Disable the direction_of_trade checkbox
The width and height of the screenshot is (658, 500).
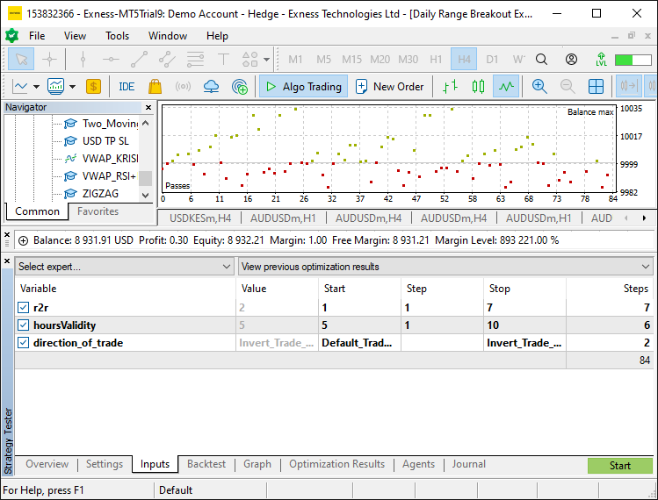[x=23, y=343]
